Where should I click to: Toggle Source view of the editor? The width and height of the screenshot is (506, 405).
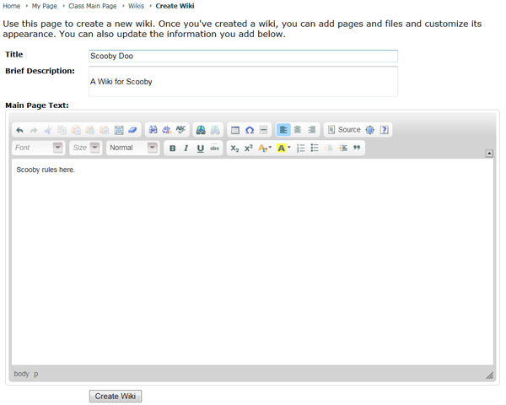pos(344,130)
